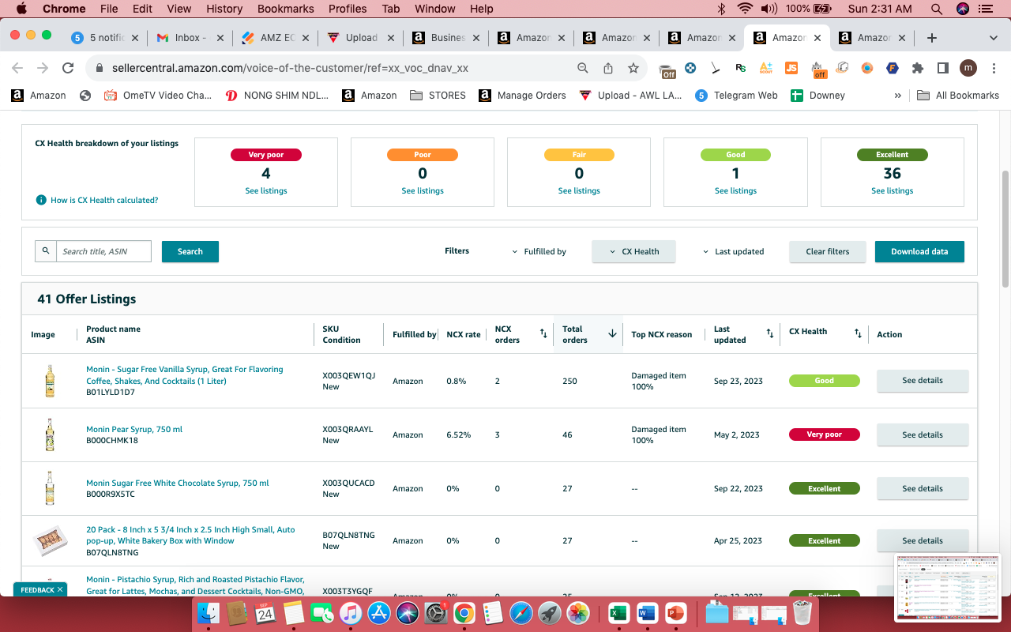Viewport: 1011px width, 632px height.
Task: Open the Chrome three-dot menu
Action: (x=994, y=68)
